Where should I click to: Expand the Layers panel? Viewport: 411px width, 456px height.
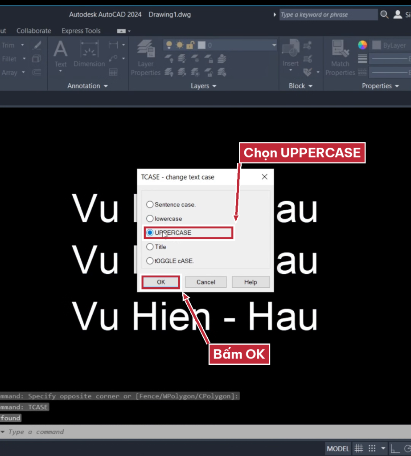pyautogui.click(x=203, y=86)
